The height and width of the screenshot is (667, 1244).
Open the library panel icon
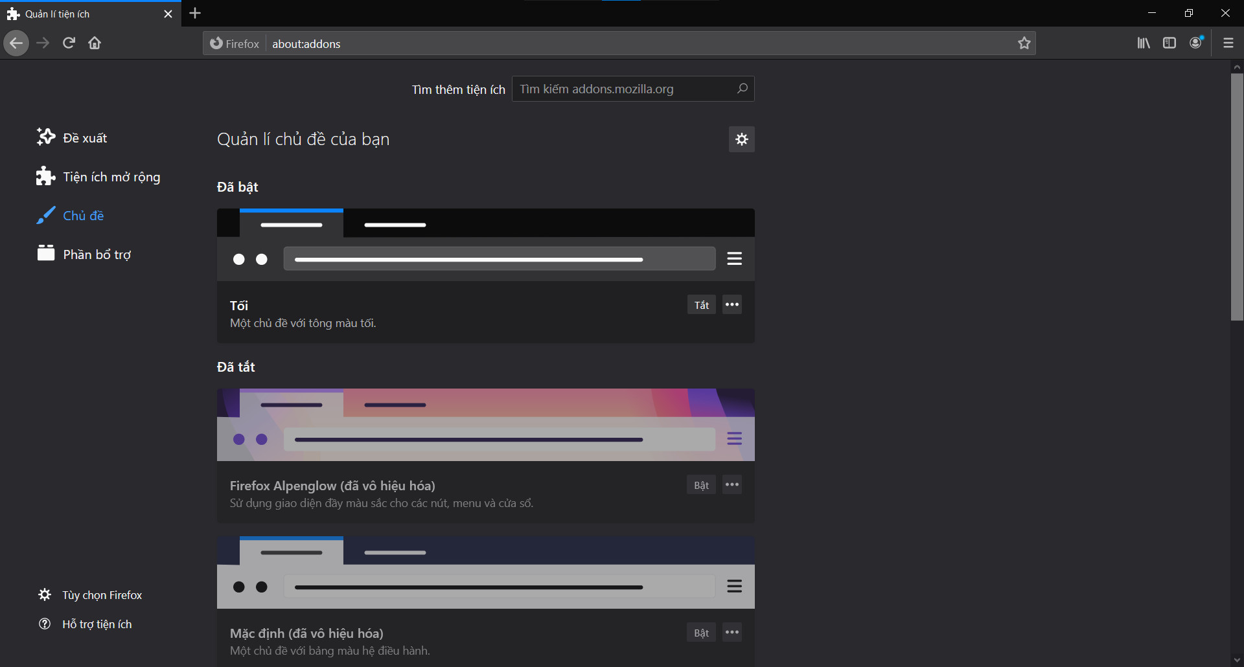(1143, 43)
